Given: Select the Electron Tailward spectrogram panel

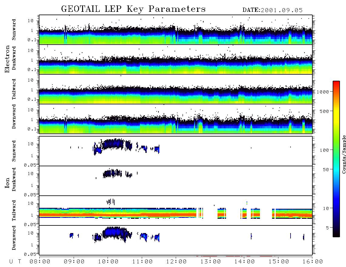Looking at the screenshot, I should pos(176,89).
